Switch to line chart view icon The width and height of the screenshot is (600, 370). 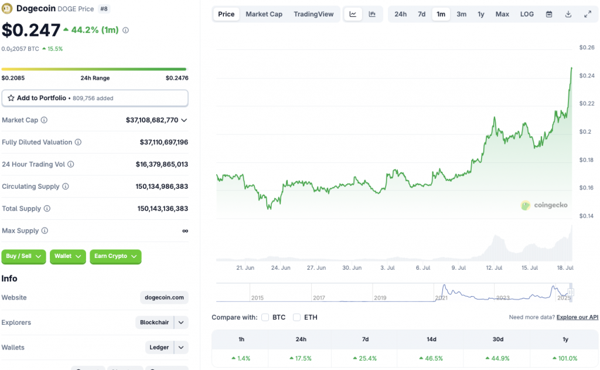point(353,14)
